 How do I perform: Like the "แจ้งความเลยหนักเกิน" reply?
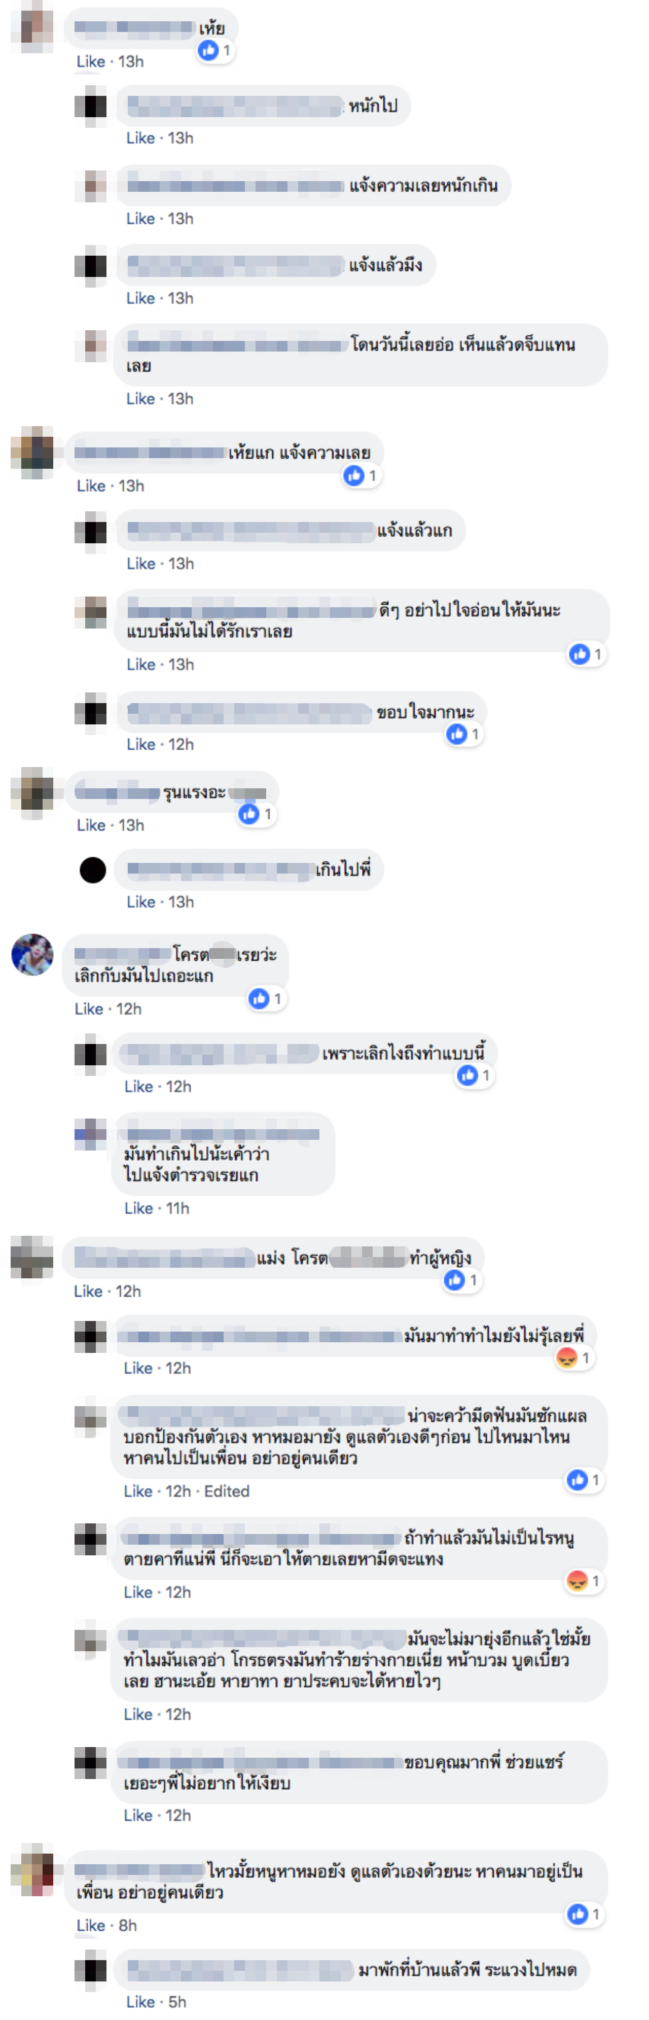tap(140, 219)
